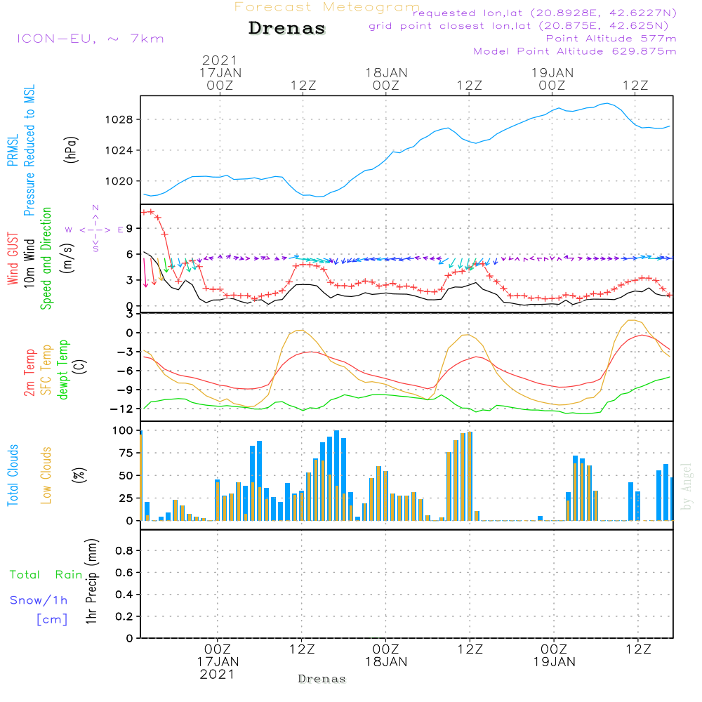702x702 pixels.
Task: Click the "[cm]" unit label
Action: click(52, 620)
